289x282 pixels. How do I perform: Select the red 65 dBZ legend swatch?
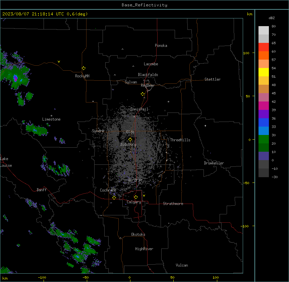[264, 47]
